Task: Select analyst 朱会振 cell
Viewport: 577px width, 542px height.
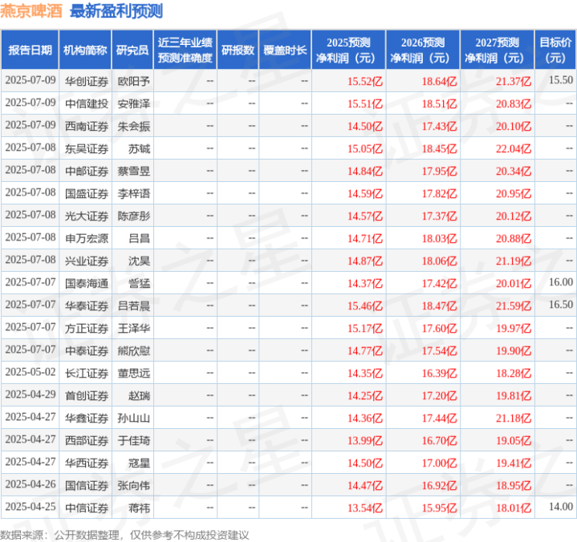Action: click(133, 126)
